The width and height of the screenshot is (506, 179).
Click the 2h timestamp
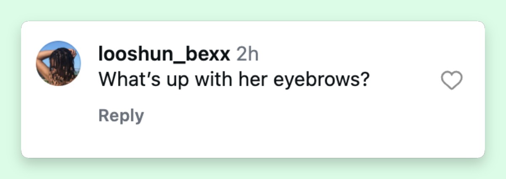pos(247,54)
